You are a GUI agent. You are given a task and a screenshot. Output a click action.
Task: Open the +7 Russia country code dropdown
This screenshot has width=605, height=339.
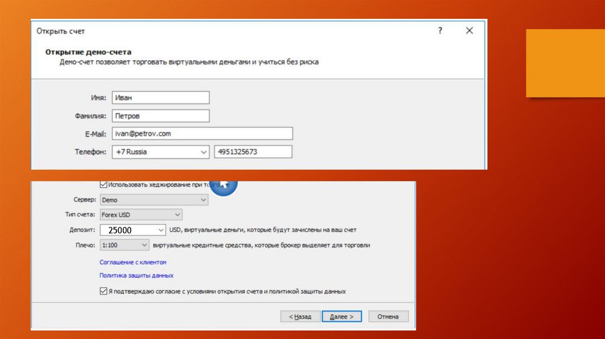(161, 152)
